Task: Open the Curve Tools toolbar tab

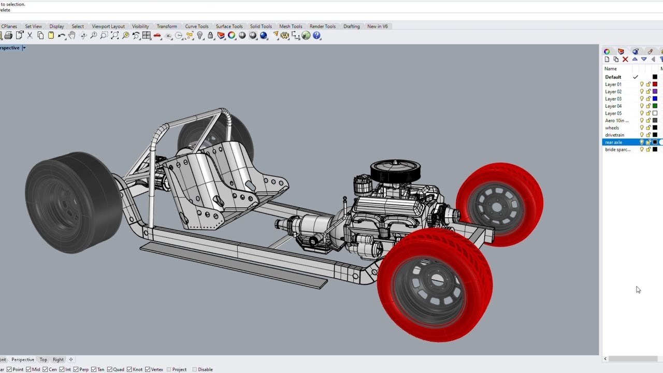Action: [197, 26]
